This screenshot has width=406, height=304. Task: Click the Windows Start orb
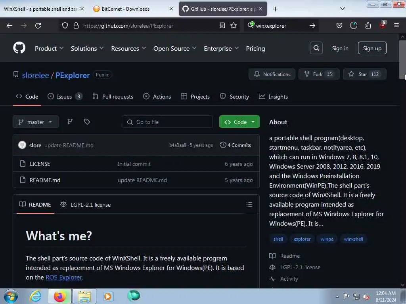pos(11,296)
